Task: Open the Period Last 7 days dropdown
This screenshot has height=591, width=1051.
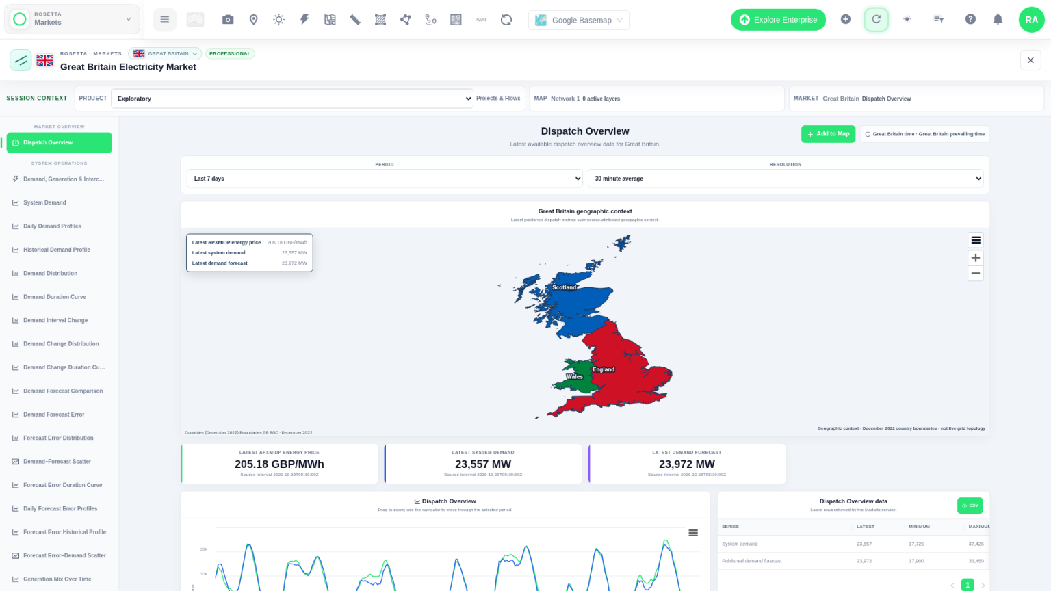Action: 385,179
